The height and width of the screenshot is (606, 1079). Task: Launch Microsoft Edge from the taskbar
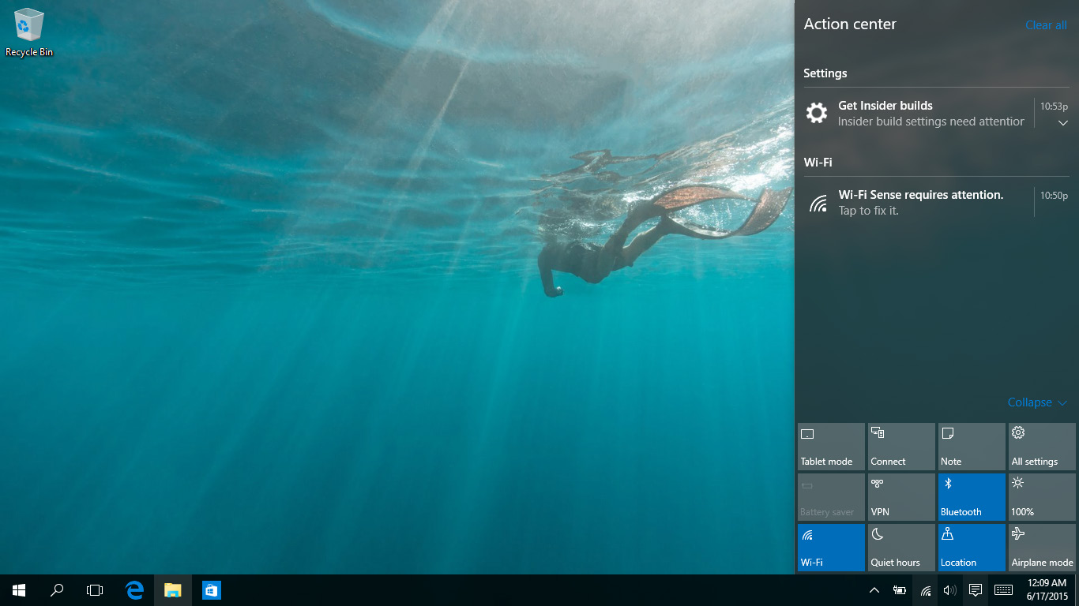click(x=134, y=590)
